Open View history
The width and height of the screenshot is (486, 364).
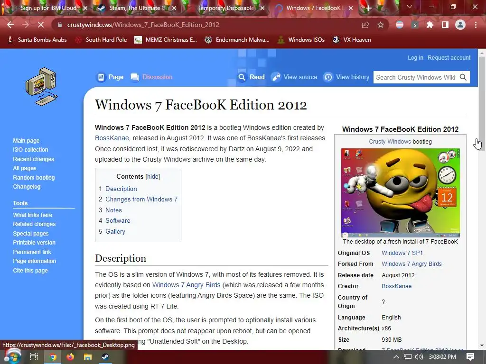pos(346,77)
